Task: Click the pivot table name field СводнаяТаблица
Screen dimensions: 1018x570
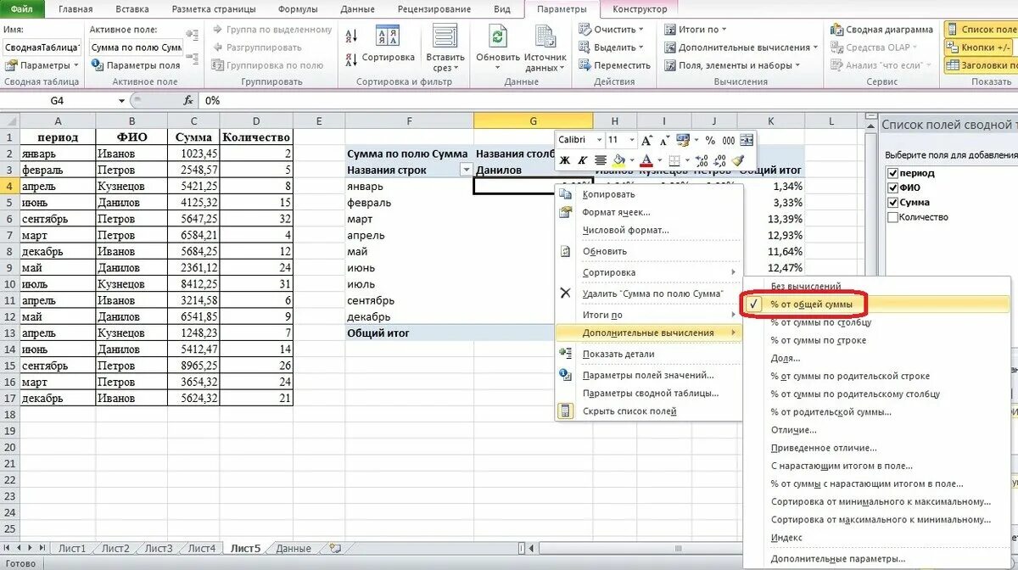Action: (40, 47)
